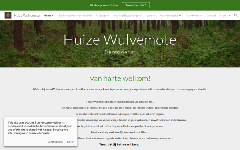Expand the Sauna submenu chevron

154,16
